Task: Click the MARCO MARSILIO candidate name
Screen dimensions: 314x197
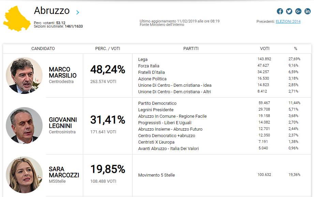Action: pyautogui.click(x=63, y=72)
